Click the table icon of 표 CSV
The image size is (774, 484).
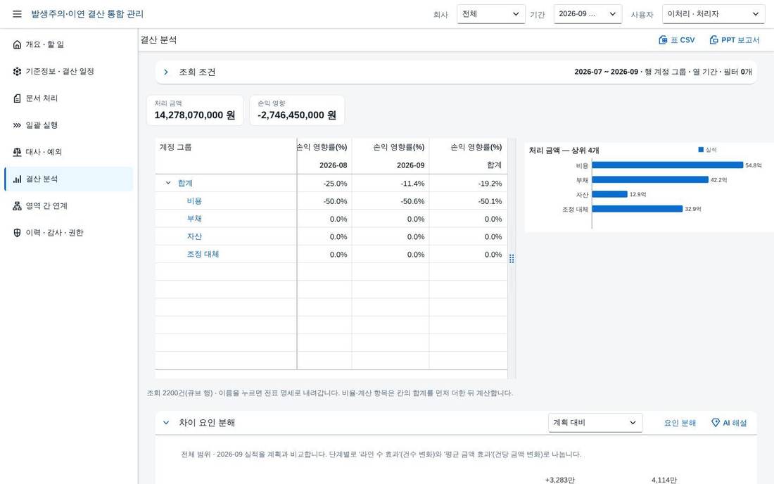pyautogui.click(x=663, y=40)
